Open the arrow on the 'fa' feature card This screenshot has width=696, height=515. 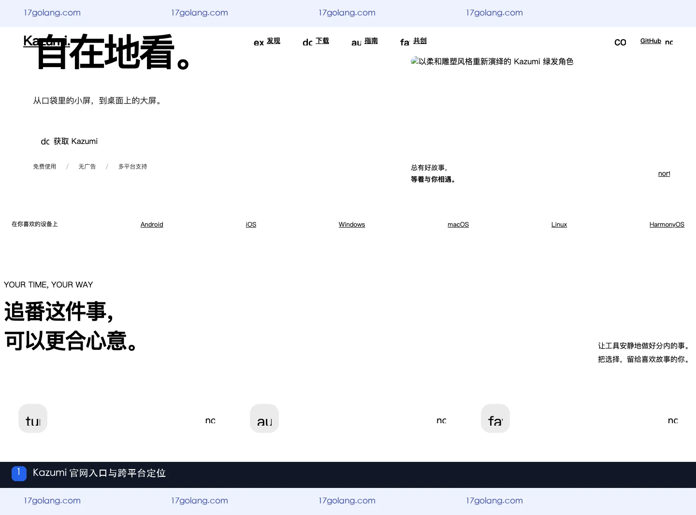point(673,420)
